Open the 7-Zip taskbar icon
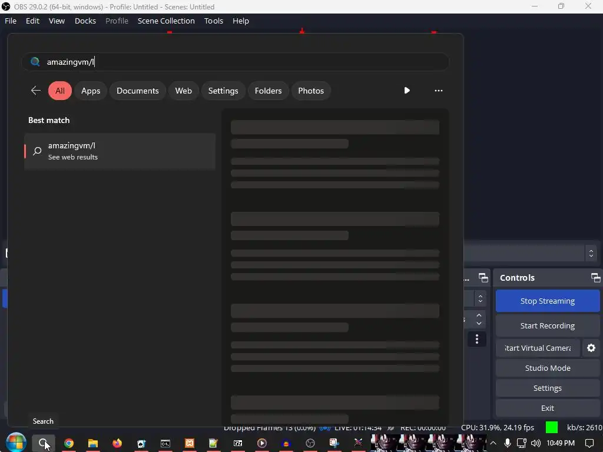This screenshot has width=603, height=452. point(238,443)
